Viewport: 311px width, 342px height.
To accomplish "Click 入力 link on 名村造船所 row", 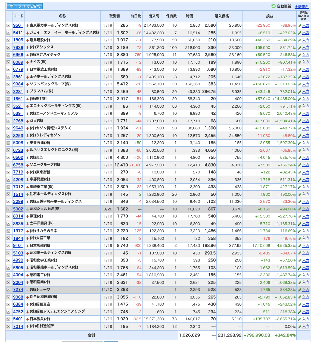I will [x=306, y=326].
